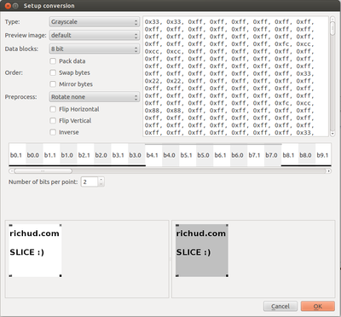Decrease the bits per point with down arrow
This screenshot has height=317, width=341.
coord(101,184)
